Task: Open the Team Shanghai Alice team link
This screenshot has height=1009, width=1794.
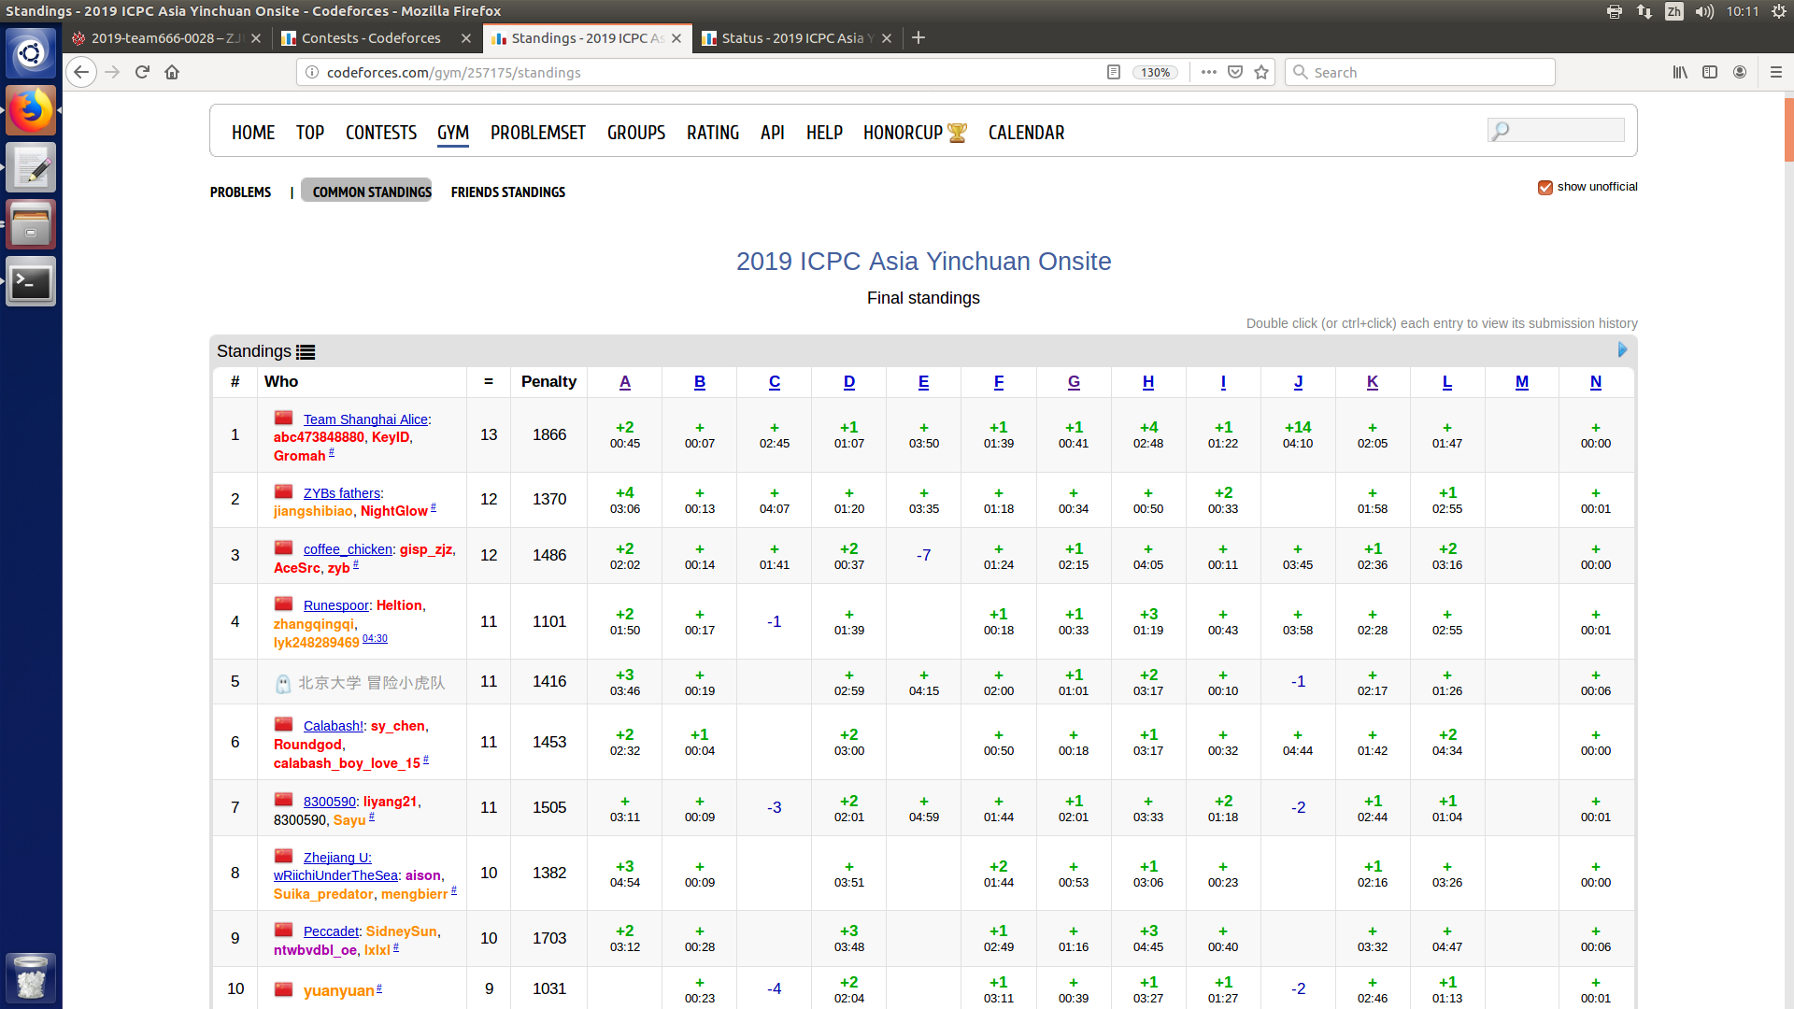Action: tap(365, 419)
